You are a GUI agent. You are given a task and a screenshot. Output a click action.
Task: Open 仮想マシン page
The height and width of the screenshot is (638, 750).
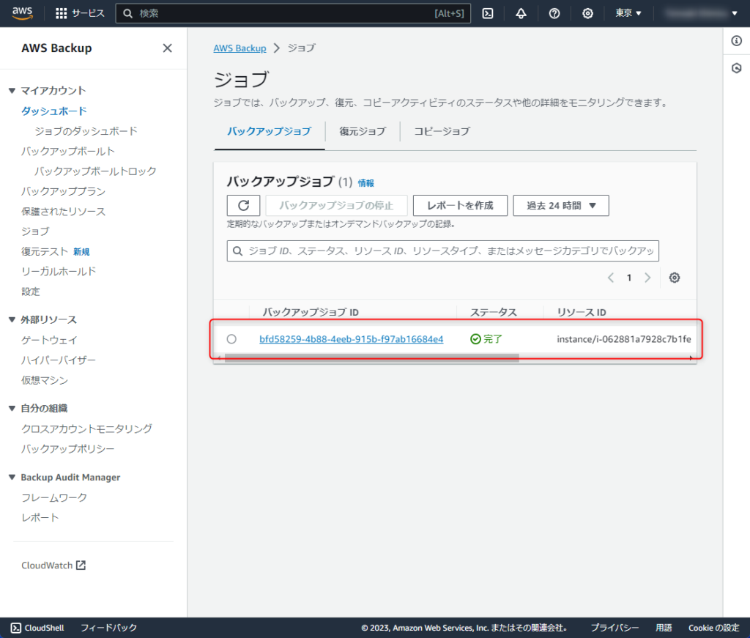coord(45,380)
